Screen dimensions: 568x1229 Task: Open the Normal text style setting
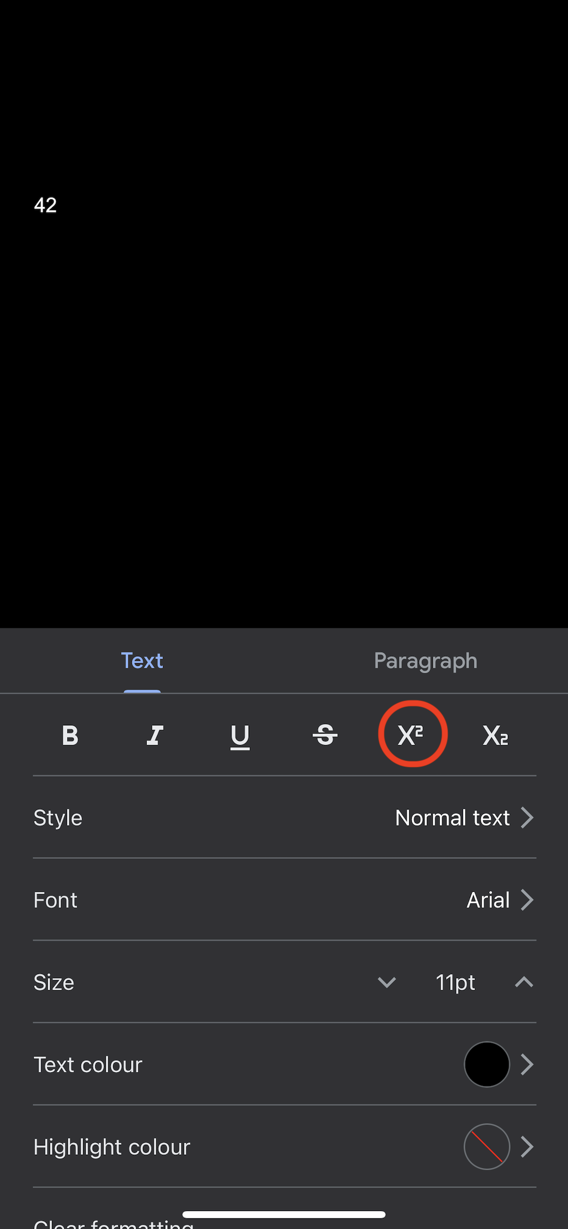[x=452, y=818]
